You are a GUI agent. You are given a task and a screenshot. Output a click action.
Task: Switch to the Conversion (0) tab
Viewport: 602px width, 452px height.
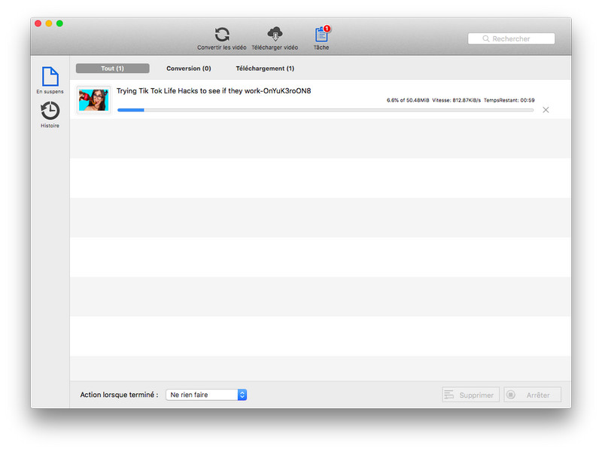pos(189,69)
